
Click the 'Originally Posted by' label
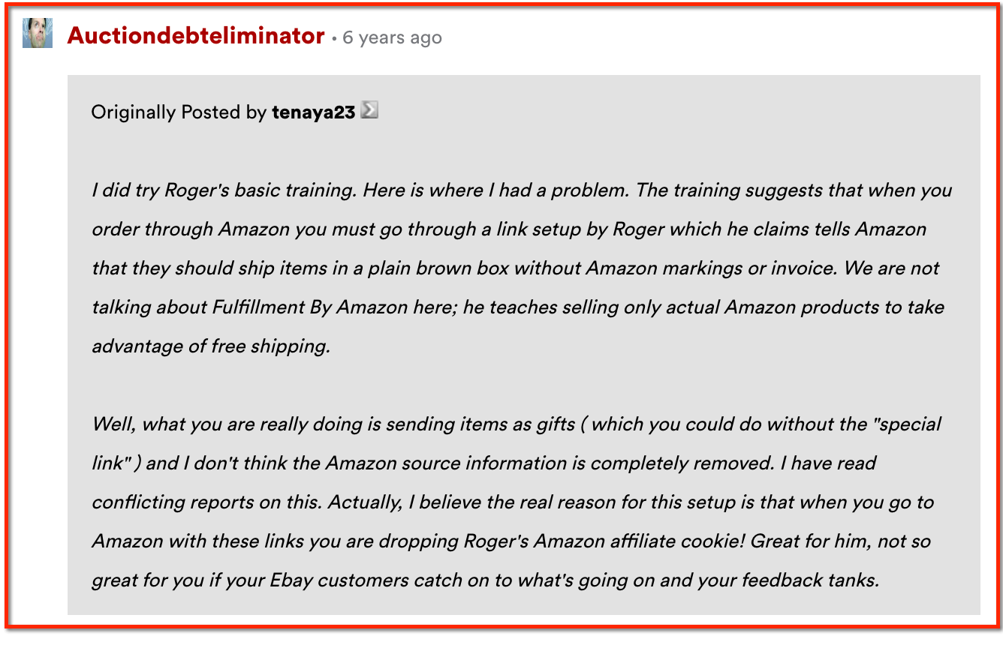(179, 112)
